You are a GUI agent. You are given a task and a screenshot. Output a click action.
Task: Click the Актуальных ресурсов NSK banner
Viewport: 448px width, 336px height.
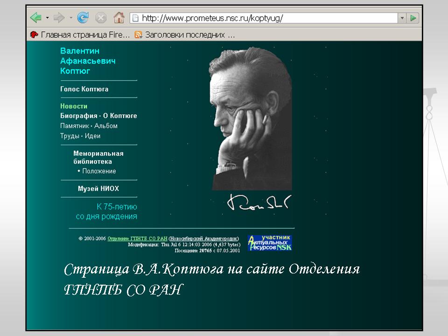click(270, 243)
